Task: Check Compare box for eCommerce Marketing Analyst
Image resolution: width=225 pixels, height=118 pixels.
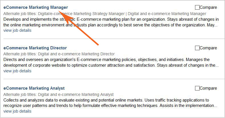Action: pos(197,88)
